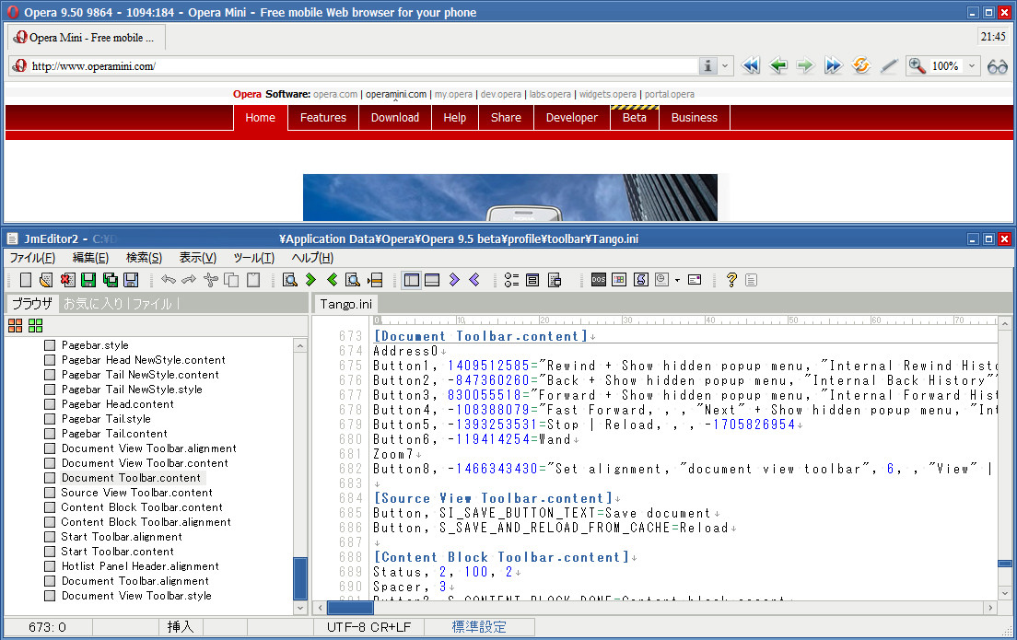Image resolution: width=1017 pixels, height=640 pixels.
Task: Open the zoom 100% dropdown in Opera
Action: pyautogui.click(x=972, y=65)
